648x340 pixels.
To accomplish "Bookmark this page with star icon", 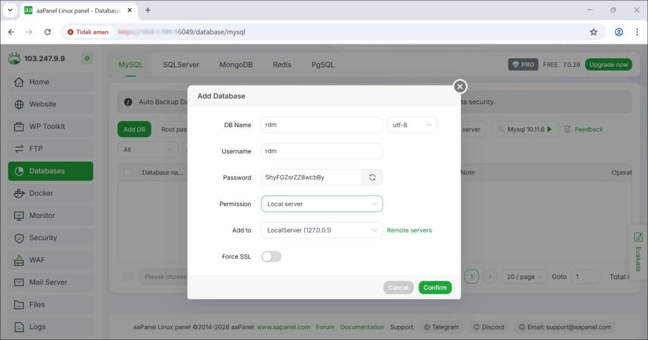I will (594, 32).
